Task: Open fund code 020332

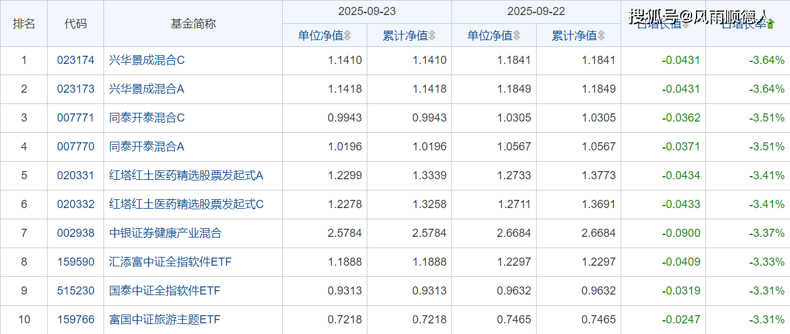Action: (x=76, y=204)
